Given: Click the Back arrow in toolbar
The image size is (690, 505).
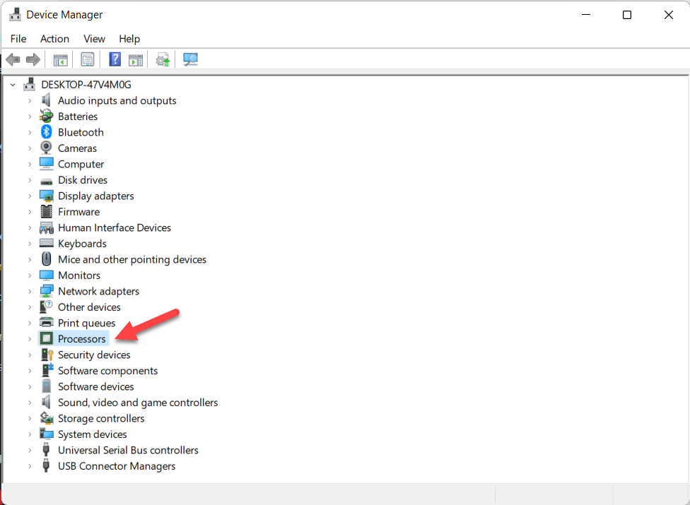Looking at the screenshot, I should click(x=13, y=60).
